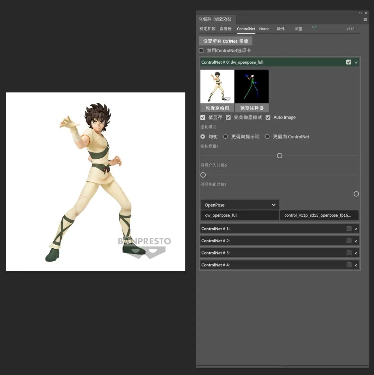Uncheck the 完美像素模式 checkbox
The height and width of the screenshot is (375, 374).
point(228,118)
